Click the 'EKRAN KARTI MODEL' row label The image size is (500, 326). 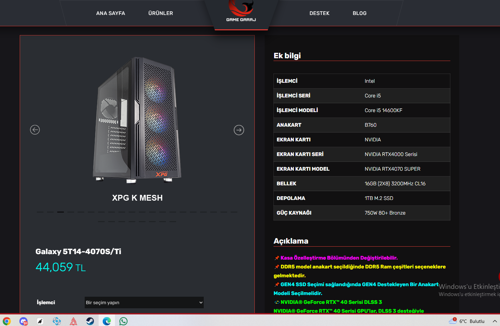point(303,169)
